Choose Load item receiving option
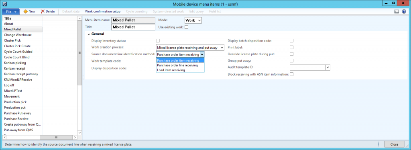The width and height of the screenshot is (411, 150). pos(180,70)
